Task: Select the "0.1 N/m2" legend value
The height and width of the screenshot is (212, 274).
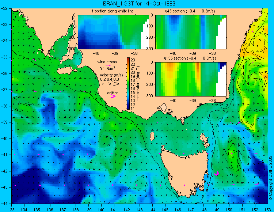Action: [x=107, y=68]
